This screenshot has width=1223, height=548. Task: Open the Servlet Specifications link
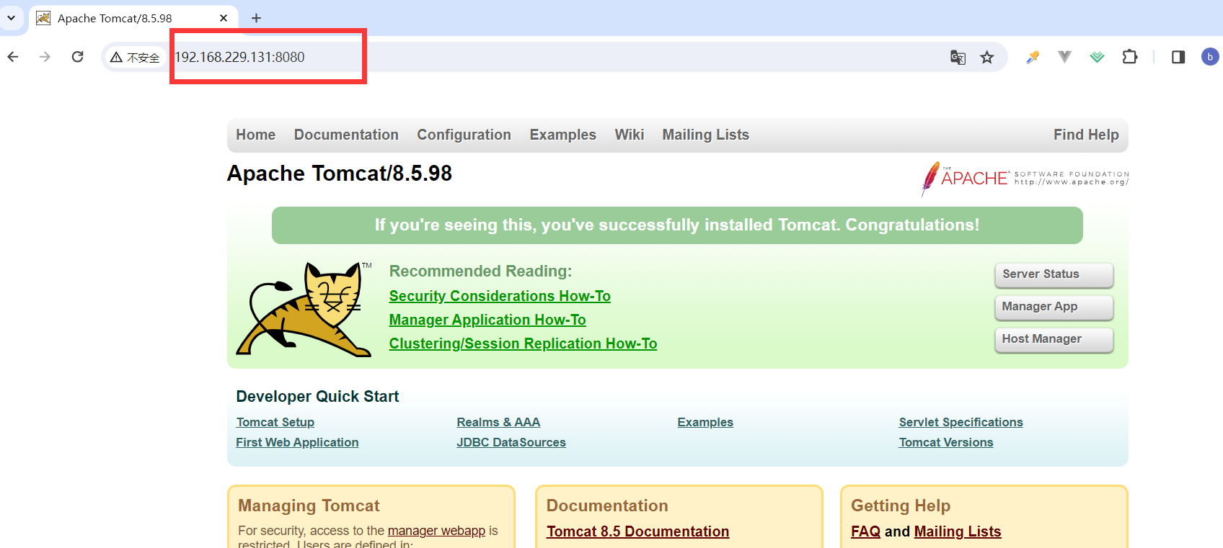point(961,422)
